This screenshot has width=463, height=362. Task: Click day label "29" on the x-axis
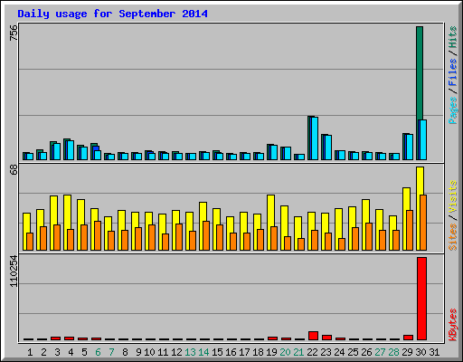(x=407, y=352)
